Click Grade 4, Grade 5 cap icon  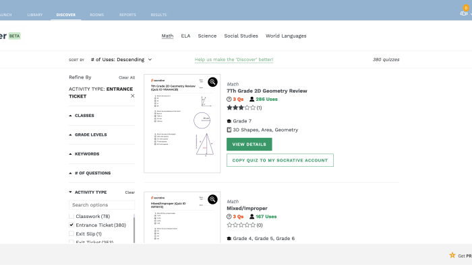[x=229, y=238]
